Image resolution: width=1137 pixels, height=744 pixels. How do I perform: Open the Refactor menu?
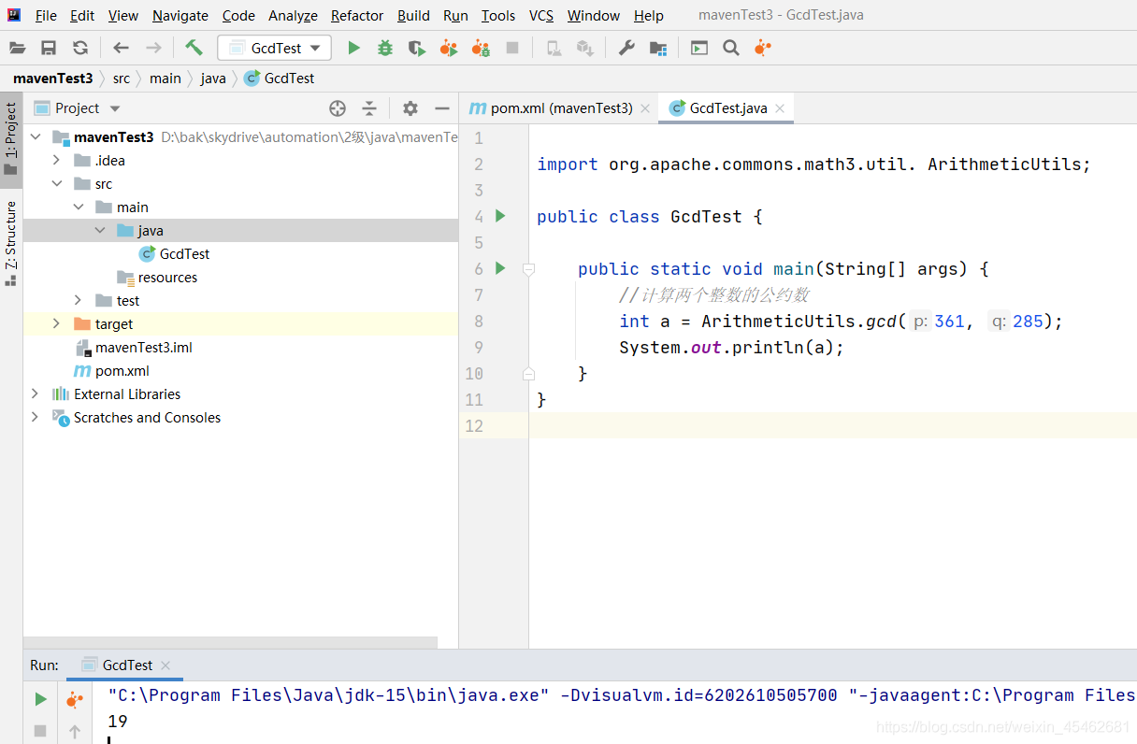(x=357, y=16)
